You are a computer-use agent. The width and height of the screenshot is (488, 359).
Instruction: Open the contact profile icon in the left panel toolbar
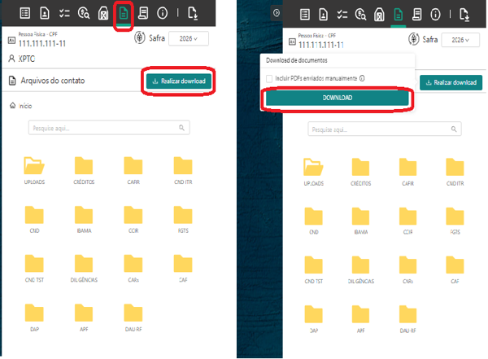point(45,13)
